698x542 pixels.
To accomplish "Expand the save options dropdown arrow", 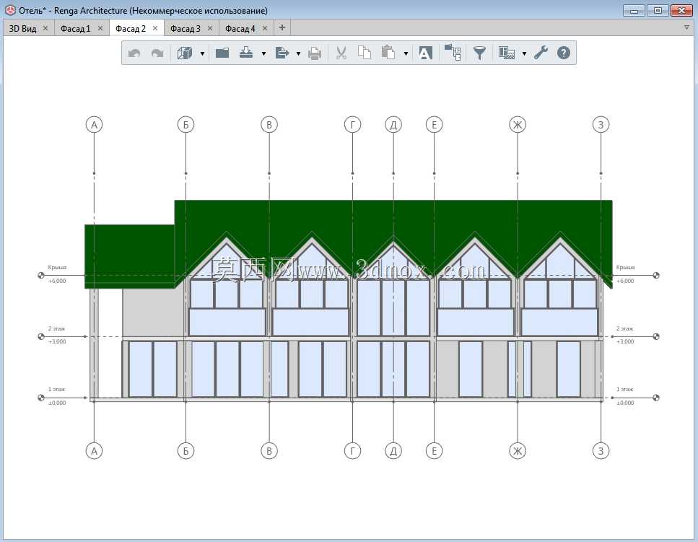I will [263, 54].
